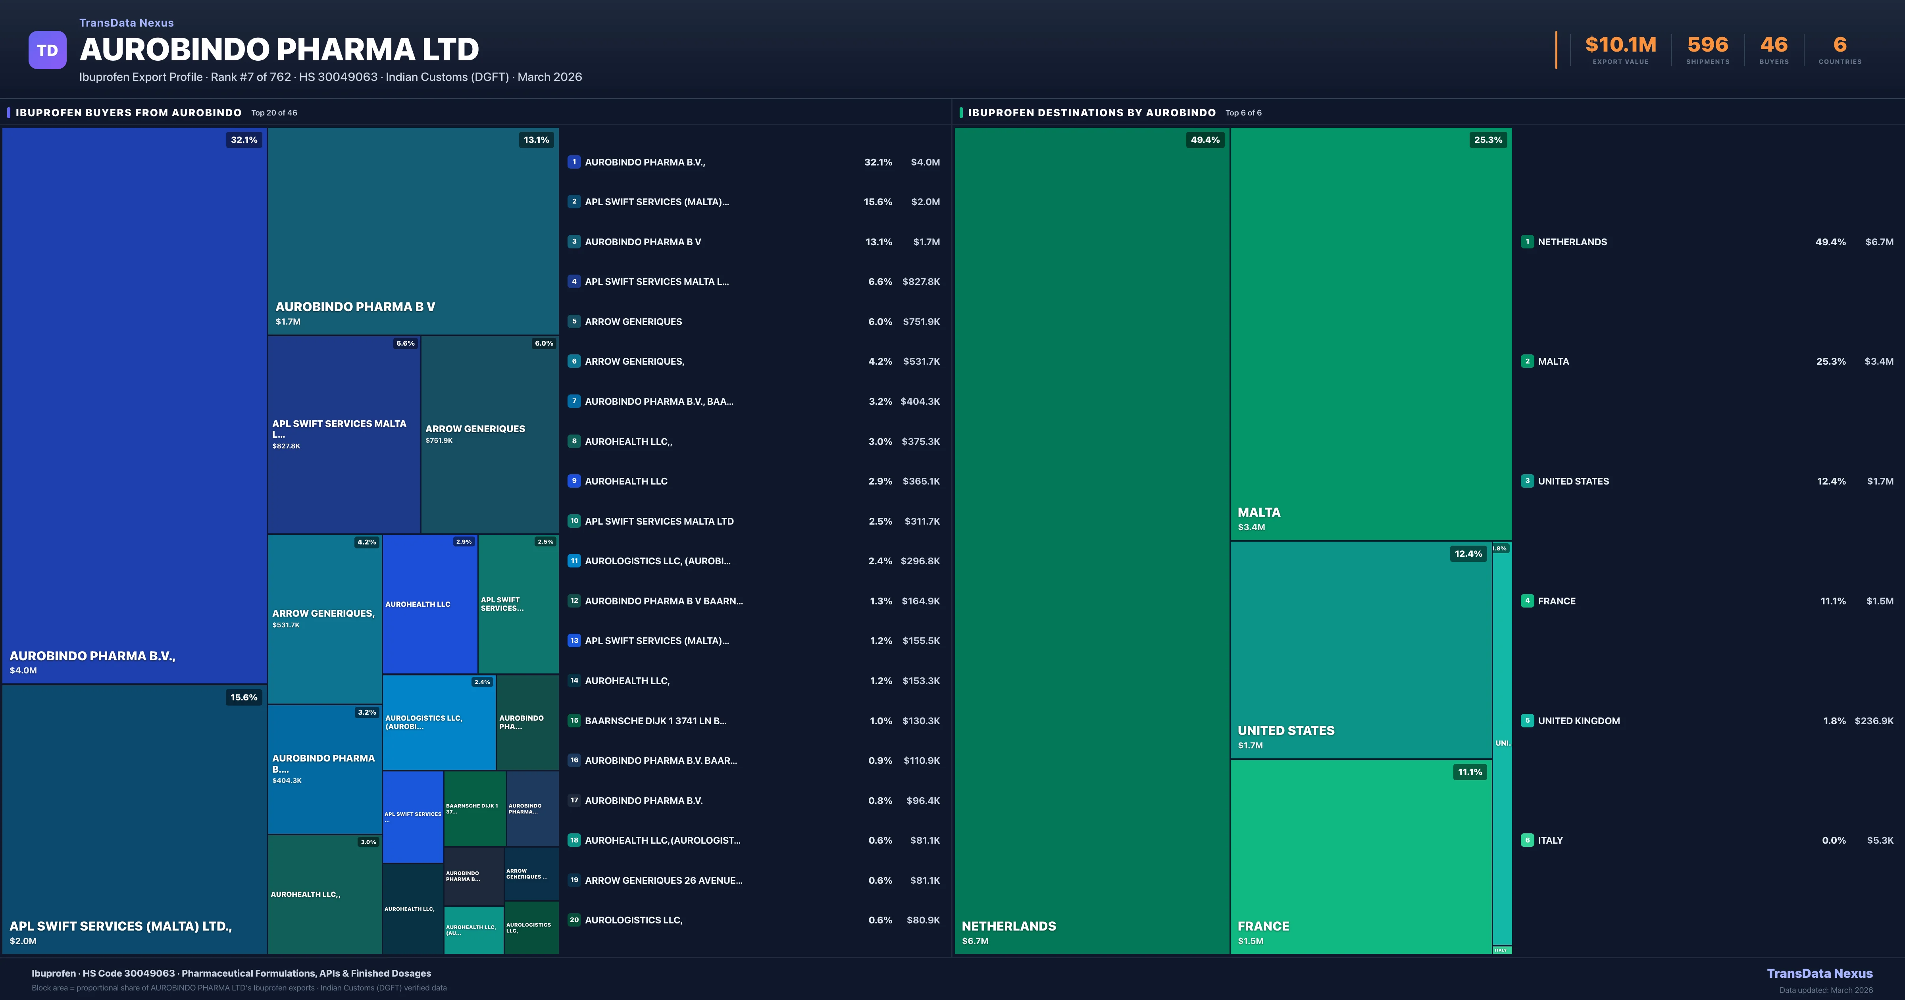Screen dimensions: 1905x1000
Task: Select rank badge 2 beside MALTA destination
Action: pyautogui.click(x=1527, y=361)
